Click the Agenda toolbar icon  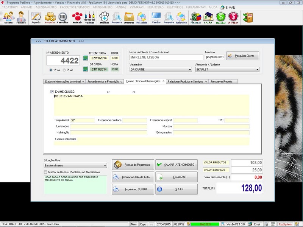(x=36, y=17)
